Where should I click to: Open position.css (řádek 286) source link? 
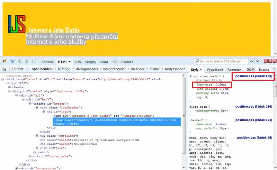253,107
